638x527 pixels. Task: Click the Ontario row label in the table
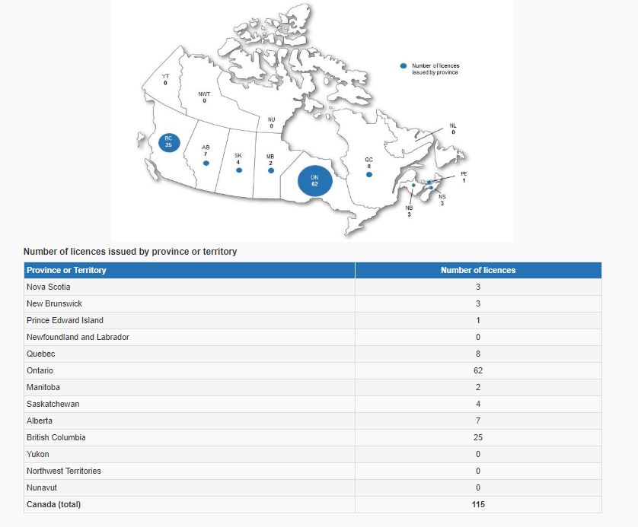click(x=41, y=370)
